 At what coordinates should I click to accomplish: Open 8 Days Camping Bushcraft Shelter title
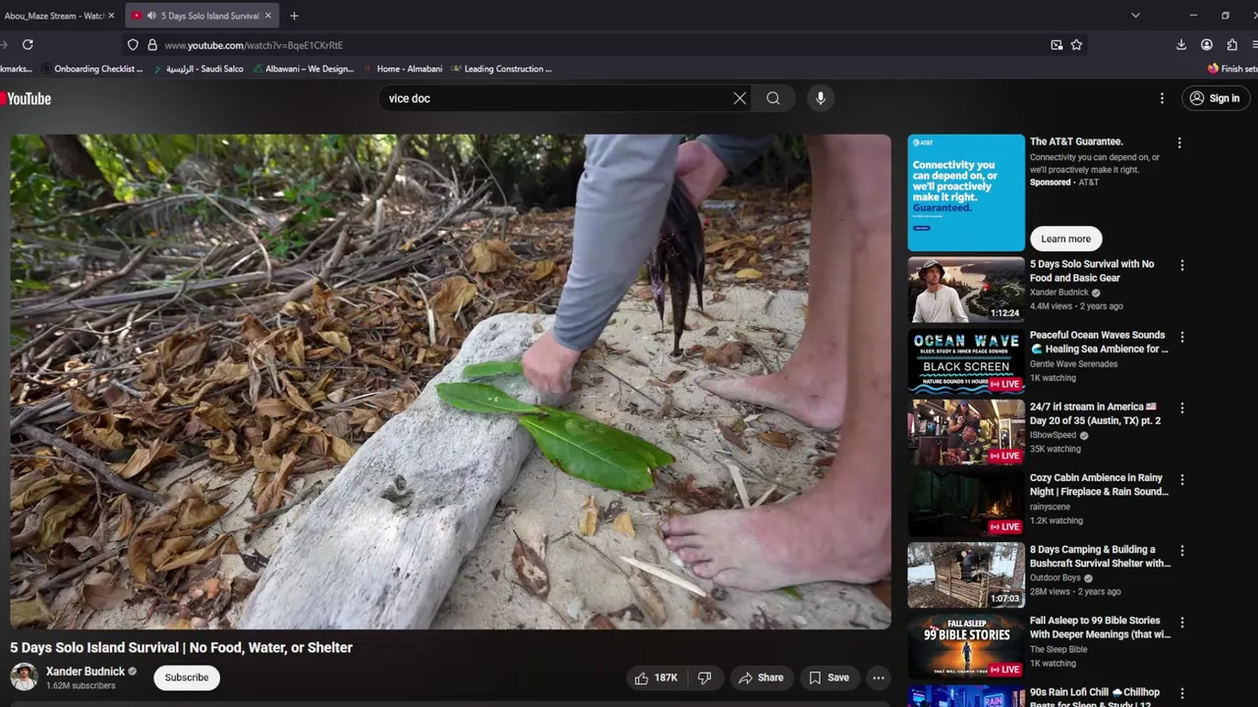1100,557
